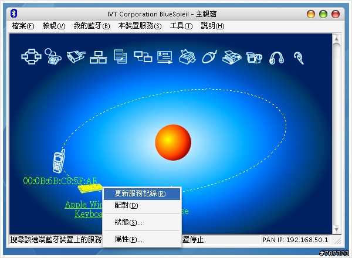Viewport: 352px width, 258px height.
Task: Open the 本裝置服務(S) menu
Action: (x=140, y=26)
